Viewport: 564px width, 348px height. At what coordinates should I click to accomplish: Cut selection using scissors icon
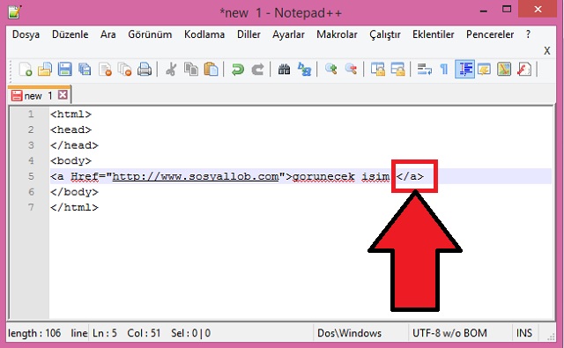click(x=171, y=69)
